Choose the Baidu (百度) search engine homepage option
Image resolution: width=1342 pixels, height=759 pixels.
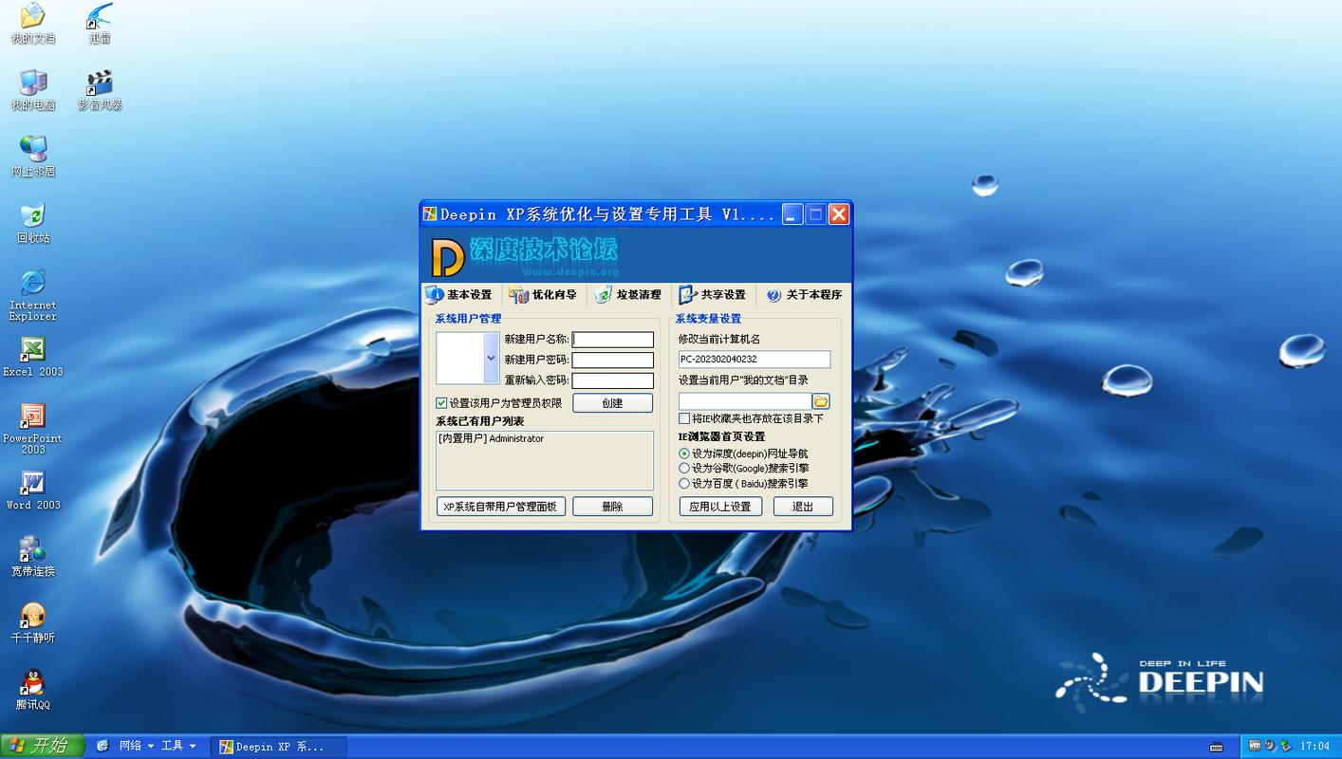(684, 483)
